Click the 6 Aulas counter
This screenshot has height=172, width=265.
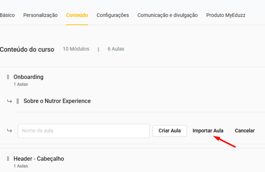tap(116, 49)
